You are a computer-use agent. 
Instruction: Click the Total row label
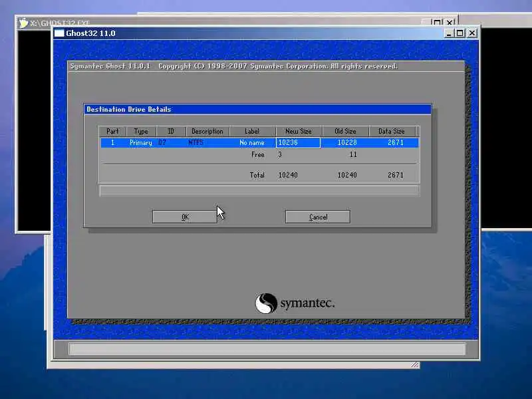pos(257,175)
